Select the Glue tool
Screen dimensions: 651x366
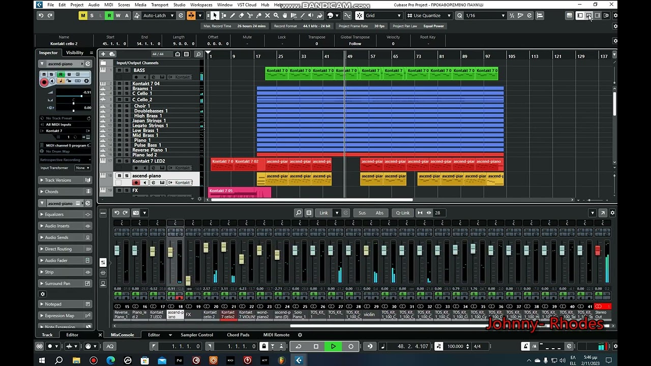[258, 16]
